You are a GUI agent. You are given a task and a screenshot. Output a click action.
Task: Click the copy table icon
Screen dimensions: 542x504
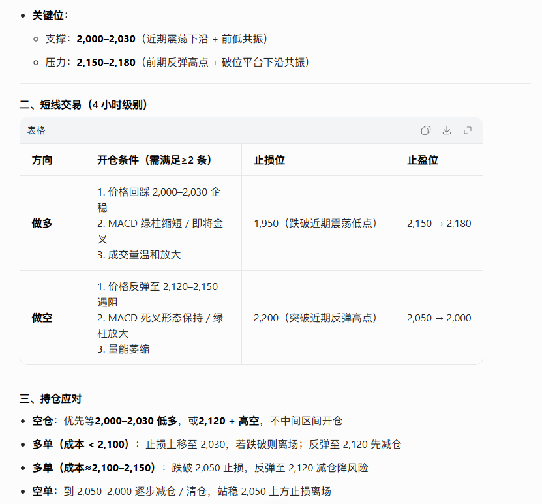tap(426, 130)
